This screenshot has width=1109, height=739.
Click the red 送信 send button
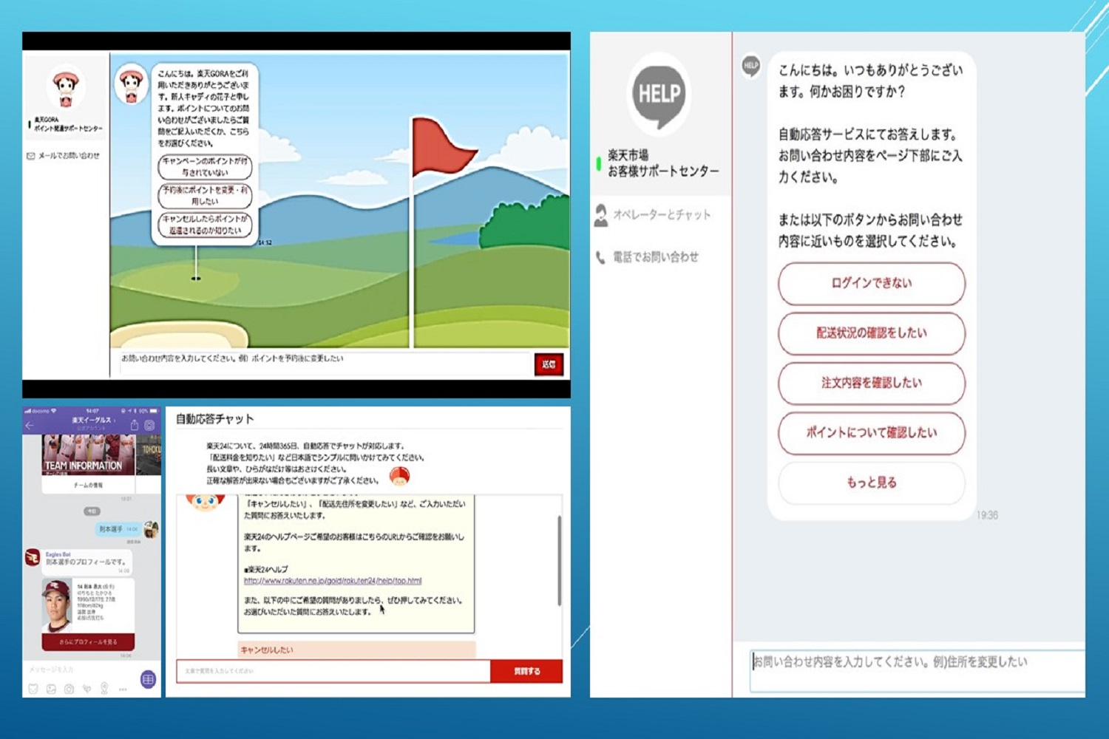pos(549,364)
